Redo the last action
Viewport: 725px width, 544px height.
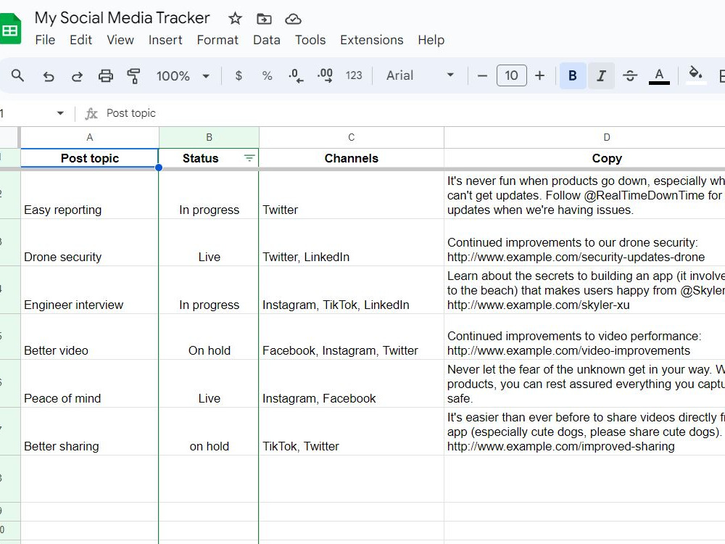(77, 75)
